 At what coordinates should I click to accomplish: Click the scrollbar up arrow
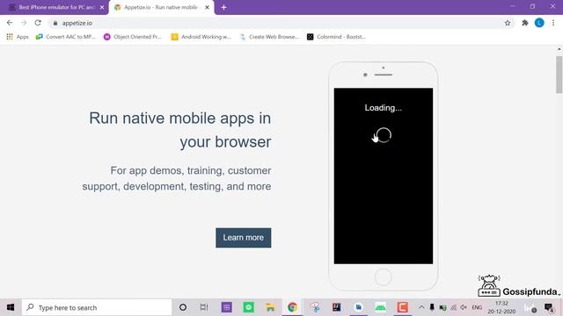[559, 49]
